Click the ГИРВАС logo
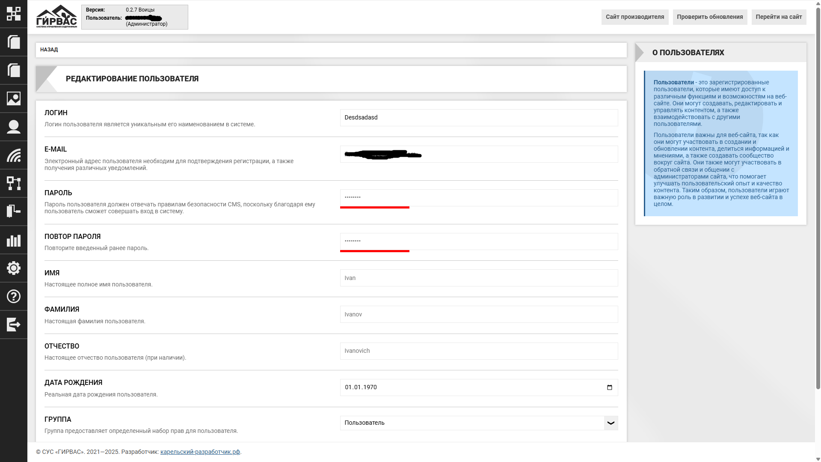 point(56,17)
